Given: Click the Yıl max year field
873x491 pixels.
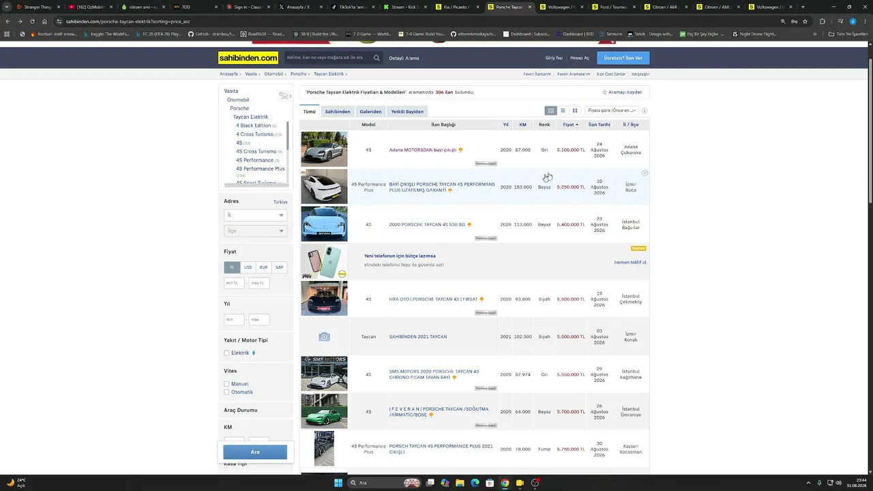Looking at the screenshot, I should coord(259,319).
